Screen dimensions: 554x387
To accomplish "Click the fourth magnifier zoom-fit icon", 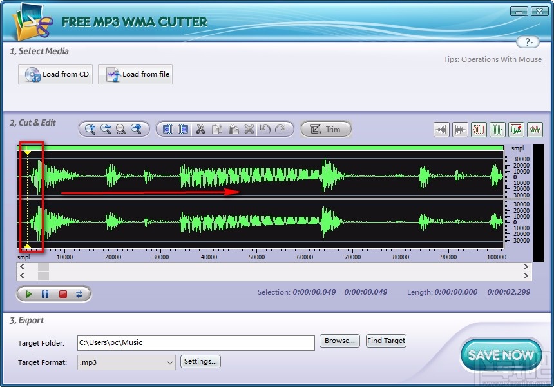I will click(x=137, y=129).
